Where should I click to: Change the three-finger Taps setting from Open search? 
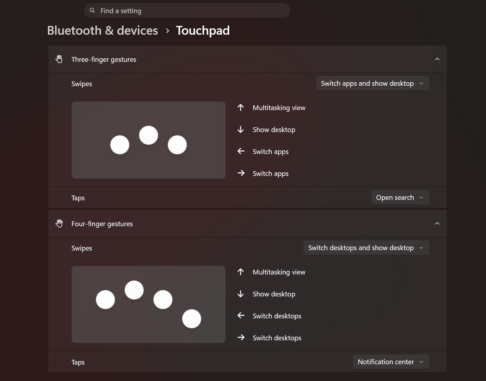[x=400, y=197]
